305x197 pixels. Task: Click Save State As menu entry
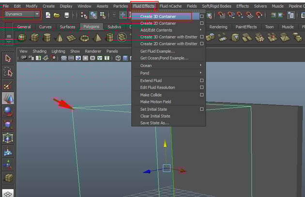point(154,123)
